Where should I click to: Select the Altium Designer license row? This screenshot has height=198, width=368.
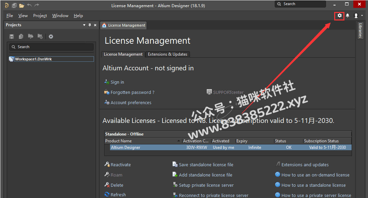231,147
